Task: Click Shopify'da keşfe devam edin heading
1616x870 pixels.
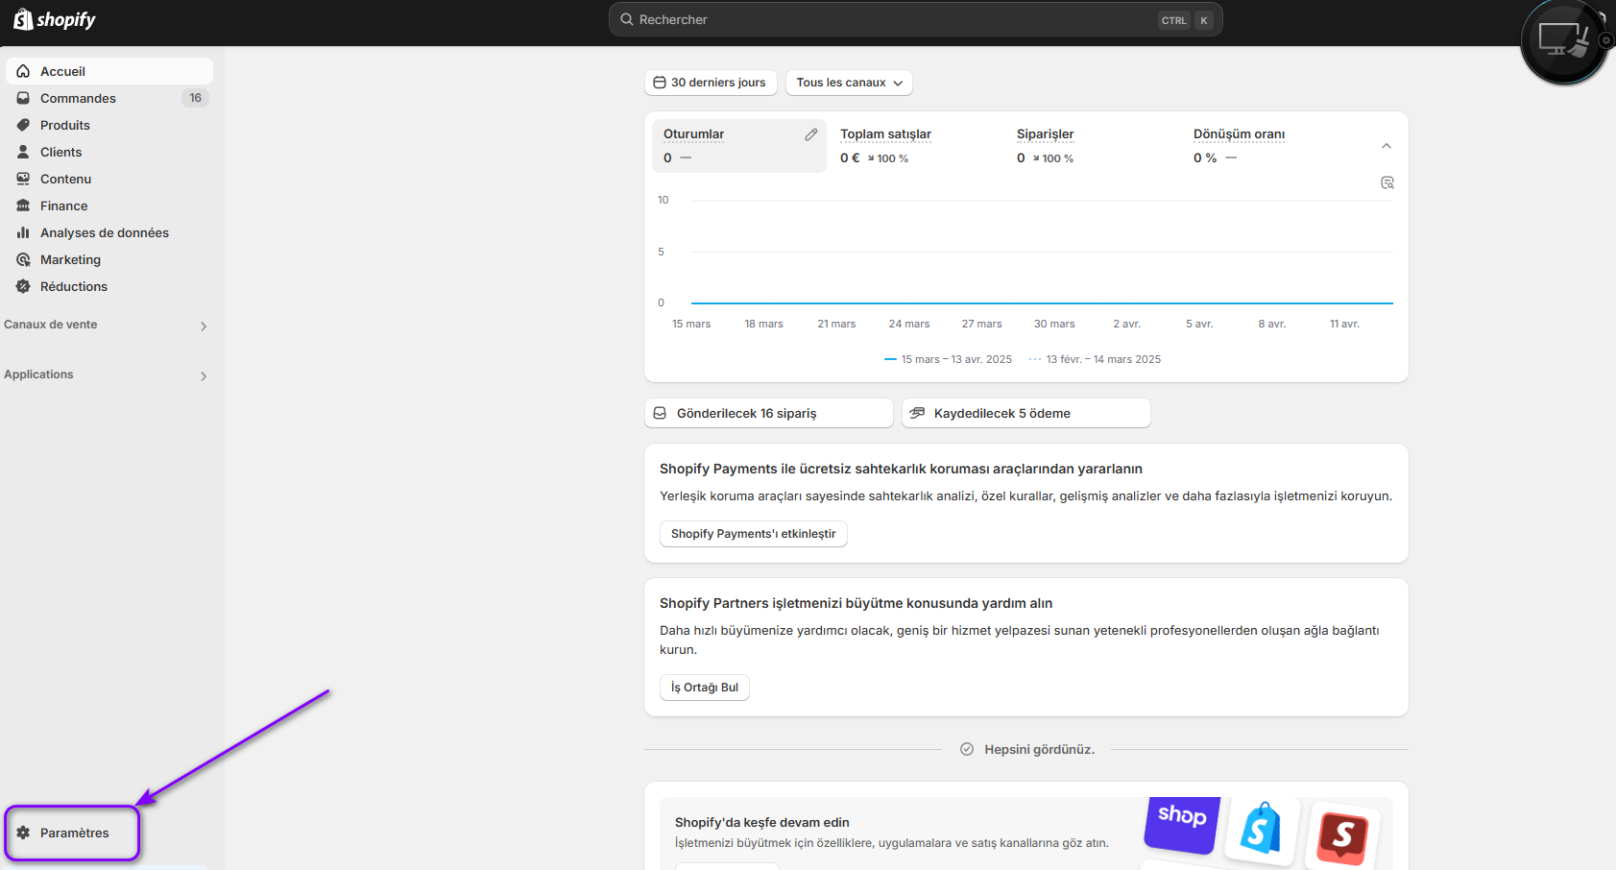Action: [x=762, y=822]
